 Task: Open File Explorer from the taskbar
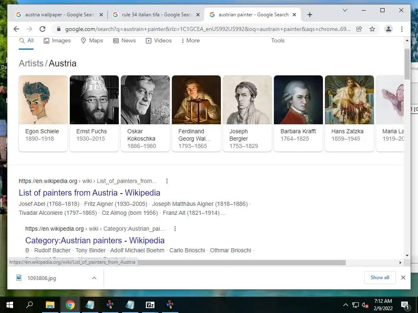coord(50,305)
